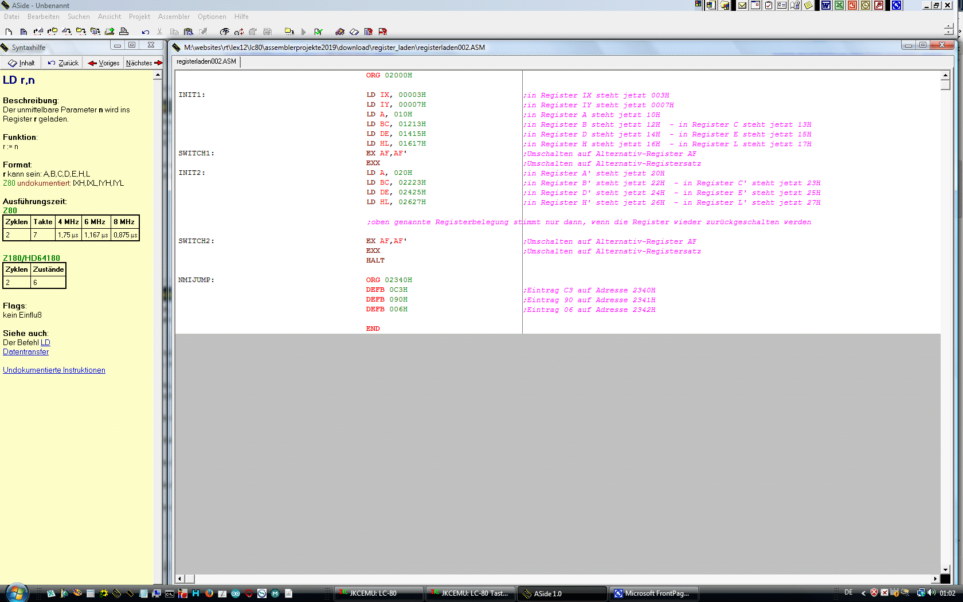Click the Voriges button in Syntaxhilfe
This screenshot has width=963, height=602.
(104, 63)
